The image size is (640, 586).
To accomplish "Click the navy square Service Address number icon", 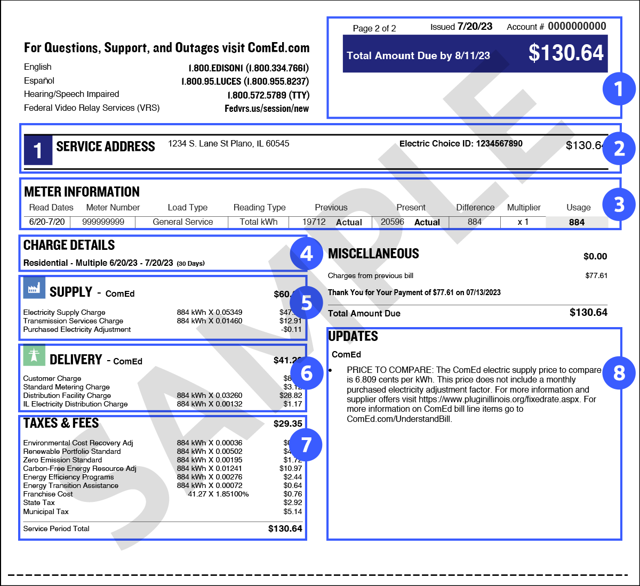I will (x=38, y=150).
